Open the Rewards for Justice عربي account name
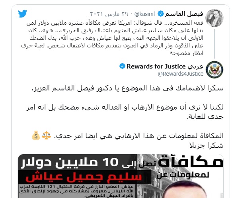This screenshot has width=232, height=198. tap(165, 67)
